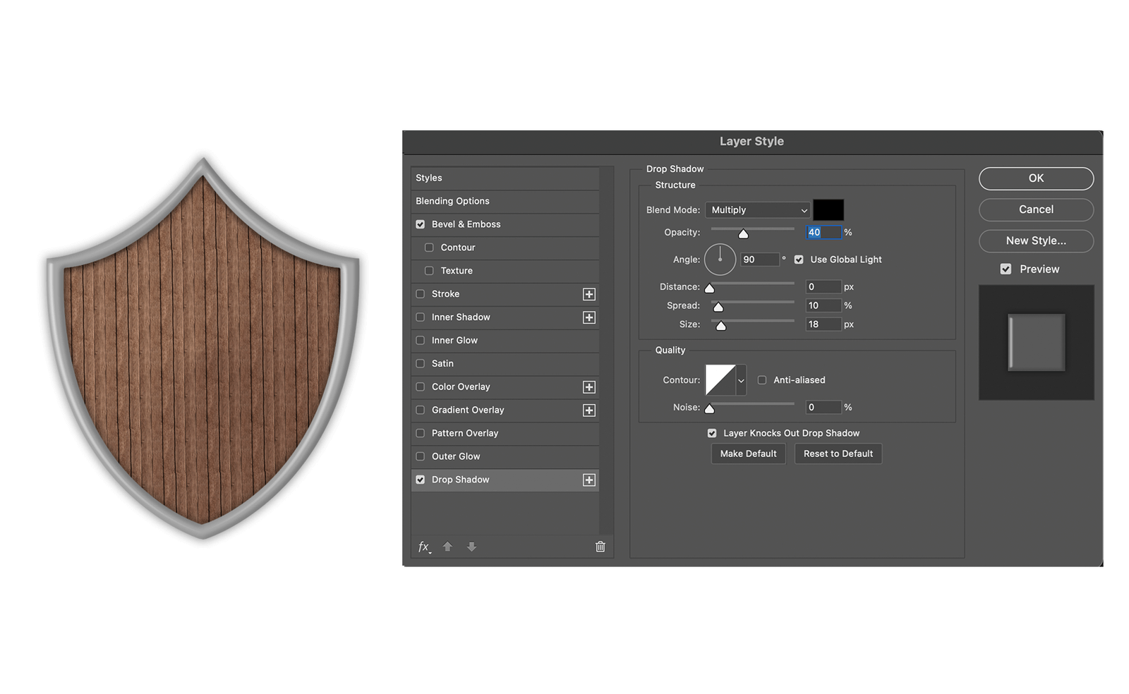This screenshot has width=1129, height=694.
Task: Open the fx effects menu
Action: (x=424, y=547)
